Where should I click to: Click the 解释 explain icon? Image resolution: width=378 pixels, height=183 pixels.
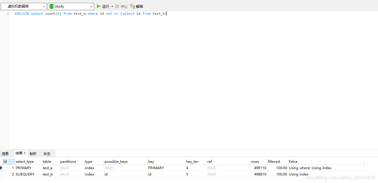(133, 6)
